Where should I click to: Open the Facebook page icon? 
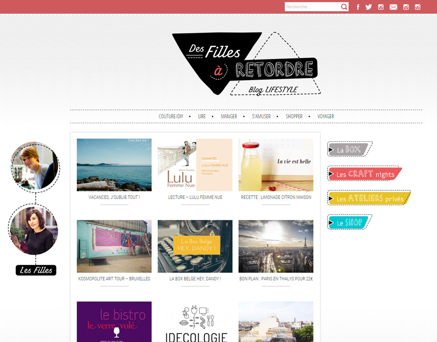[x=358, y=7]
